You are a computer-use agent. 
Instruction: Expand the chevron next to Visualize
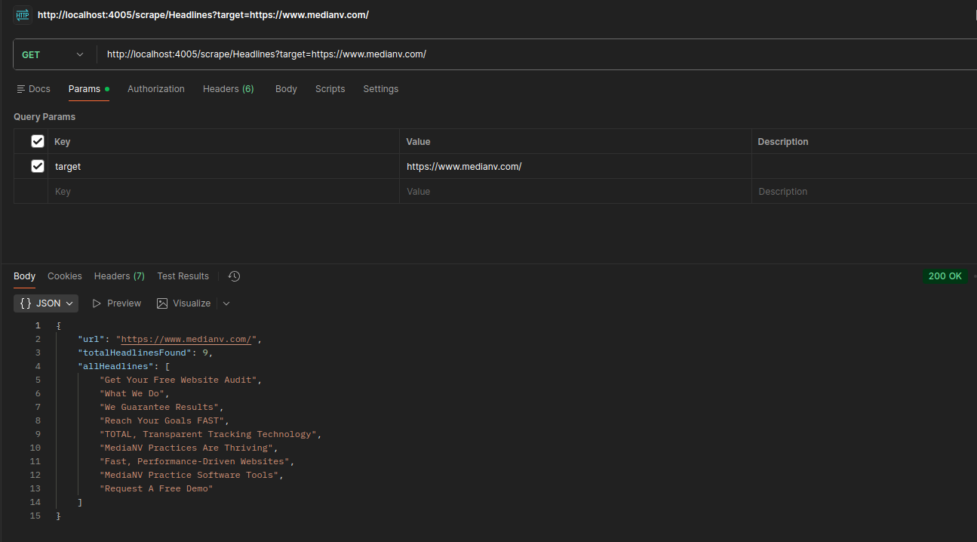(226, 303)
